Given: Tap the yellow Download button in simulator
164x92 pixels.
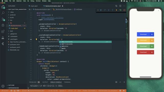Looking at the screenshot, I should tap(145, 40).
